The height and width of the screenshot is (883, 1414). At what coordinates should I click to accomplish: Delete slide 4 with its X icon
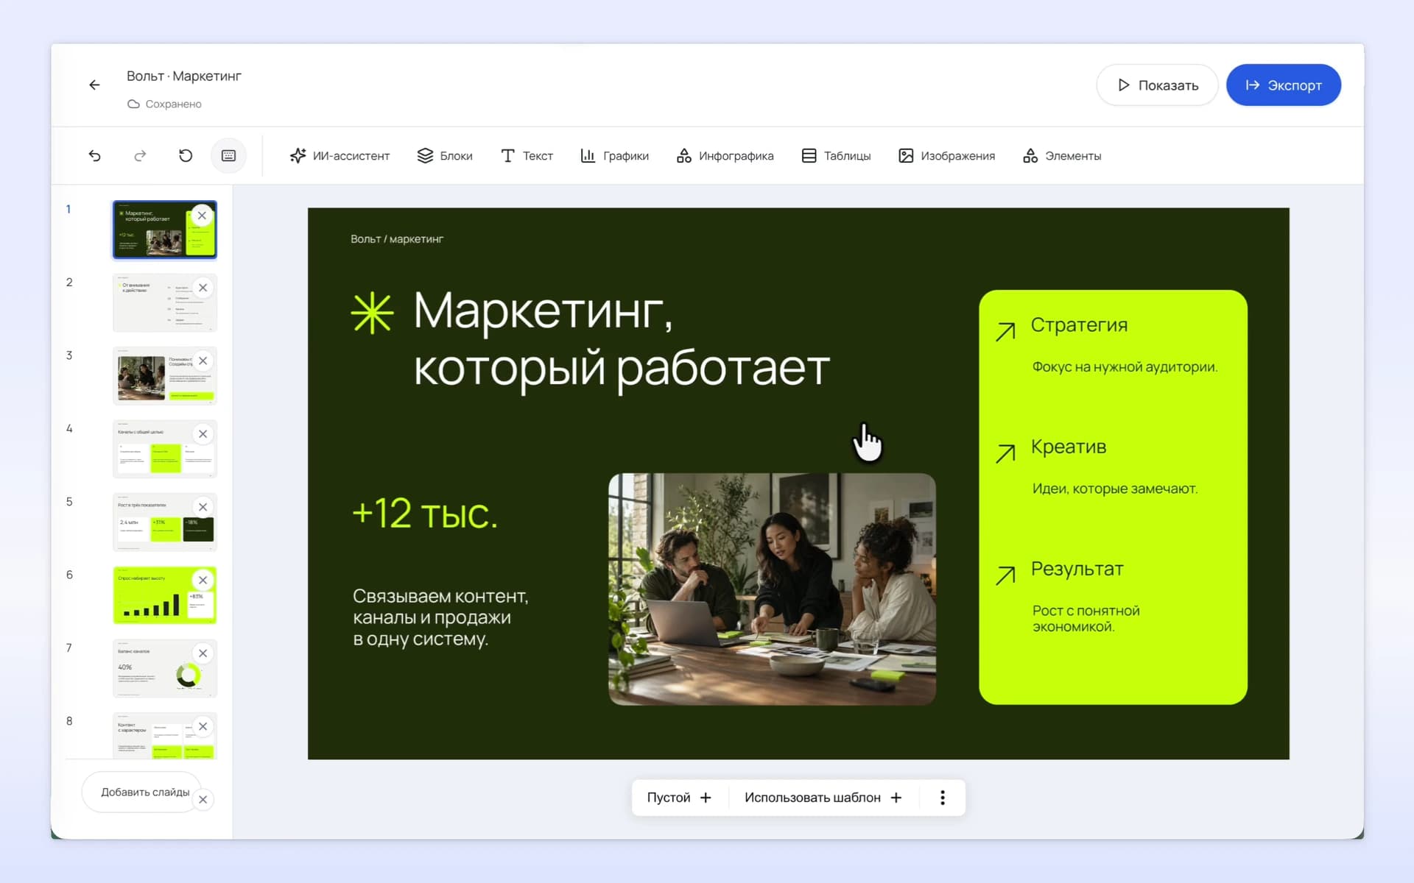(x=203, y=434)
